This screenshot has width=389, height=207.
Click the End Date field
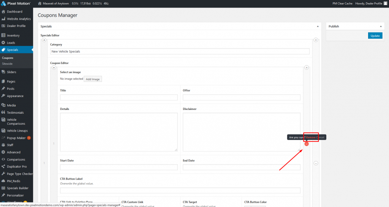pos(242,167)
